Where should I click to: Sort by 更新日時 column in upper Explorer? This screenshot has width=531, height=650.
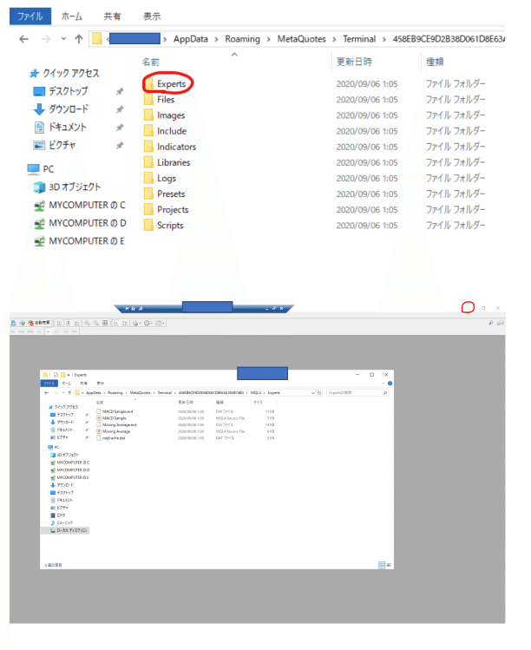pyautogui.click(x=354, y=62)
